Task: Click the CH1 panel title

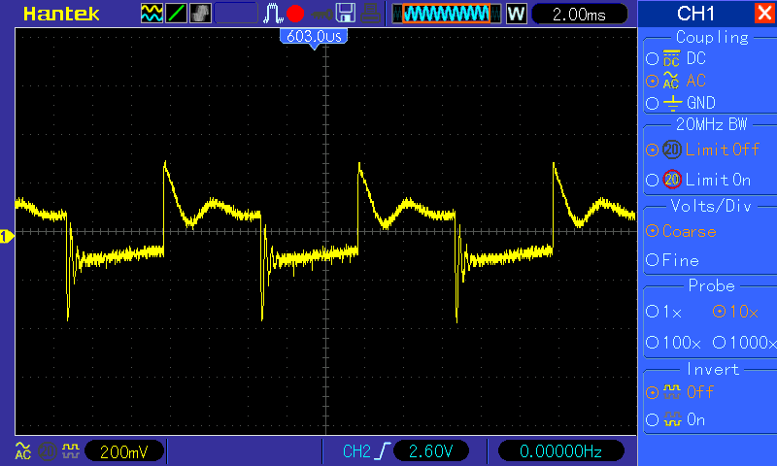Action: (695, 14)
